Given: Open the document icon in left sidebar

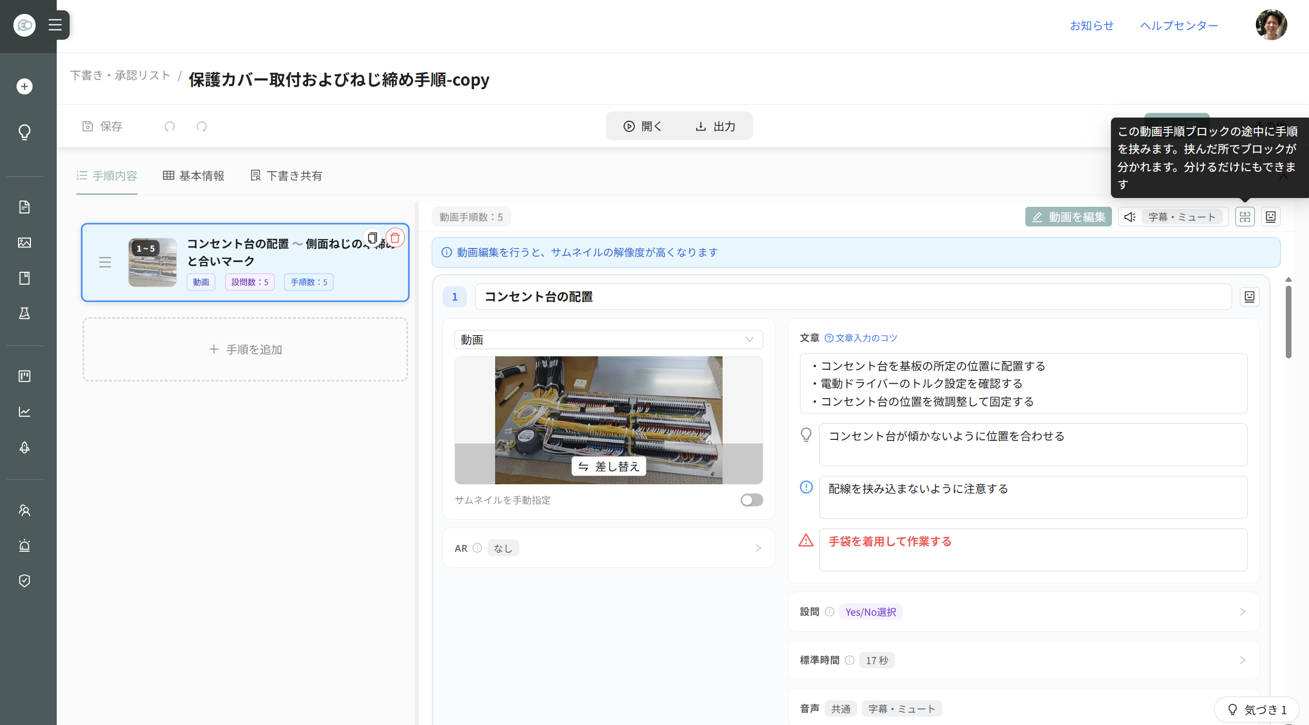Looking at the screenshot, I should 24,207.
